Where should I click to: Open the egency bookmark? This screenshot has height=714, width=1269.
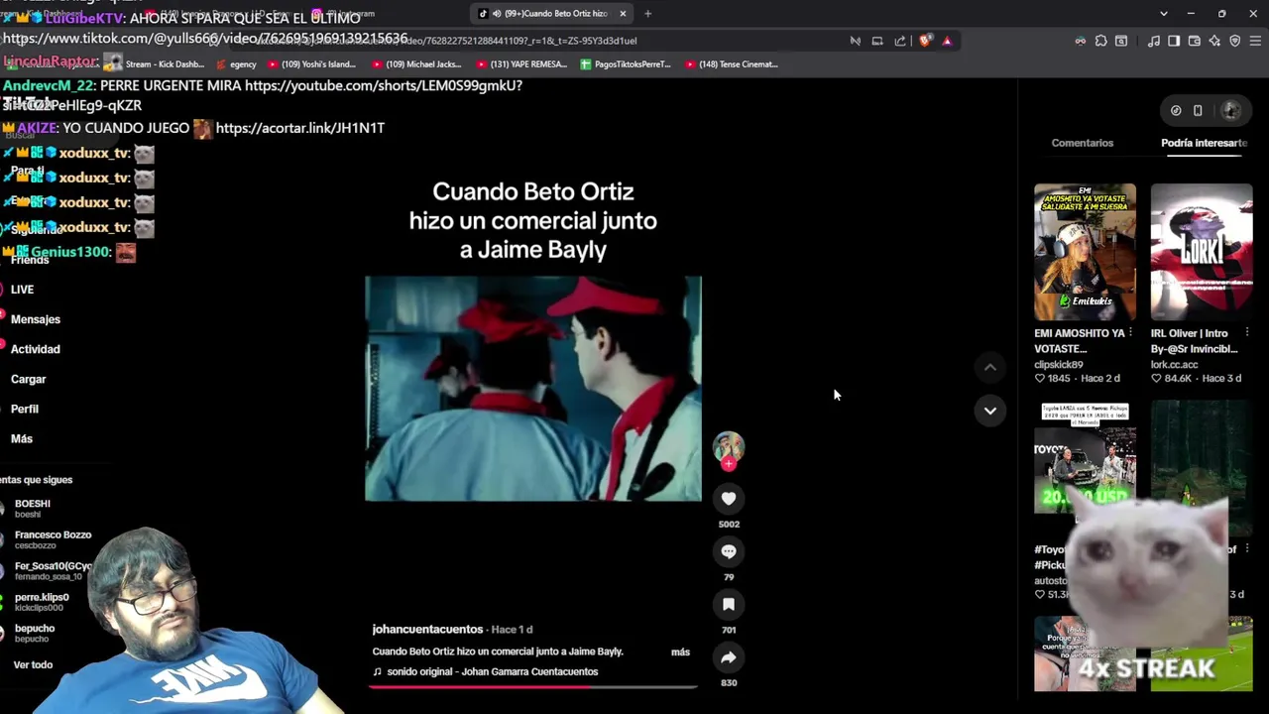click(235, 64)
